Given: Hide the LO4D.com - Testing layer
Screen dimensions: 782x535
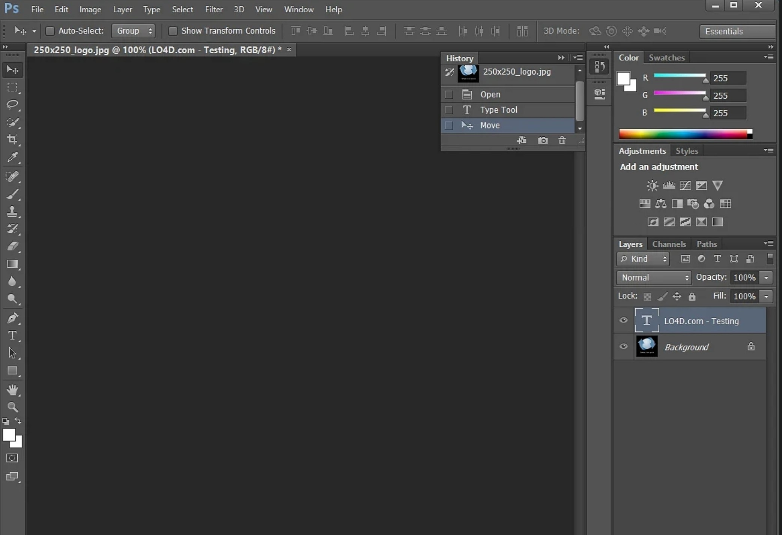Looking at the screenshot, I should 623,320.
